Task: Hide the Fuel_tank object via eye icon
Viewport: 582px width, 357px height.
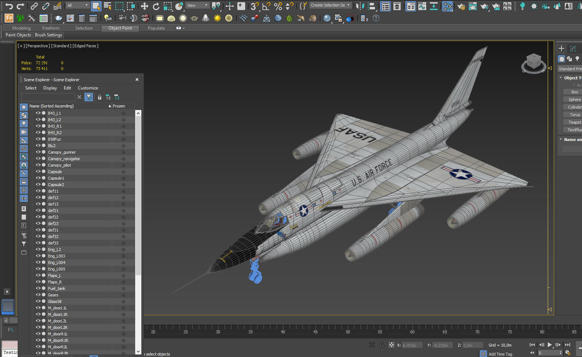Action: 38,288
